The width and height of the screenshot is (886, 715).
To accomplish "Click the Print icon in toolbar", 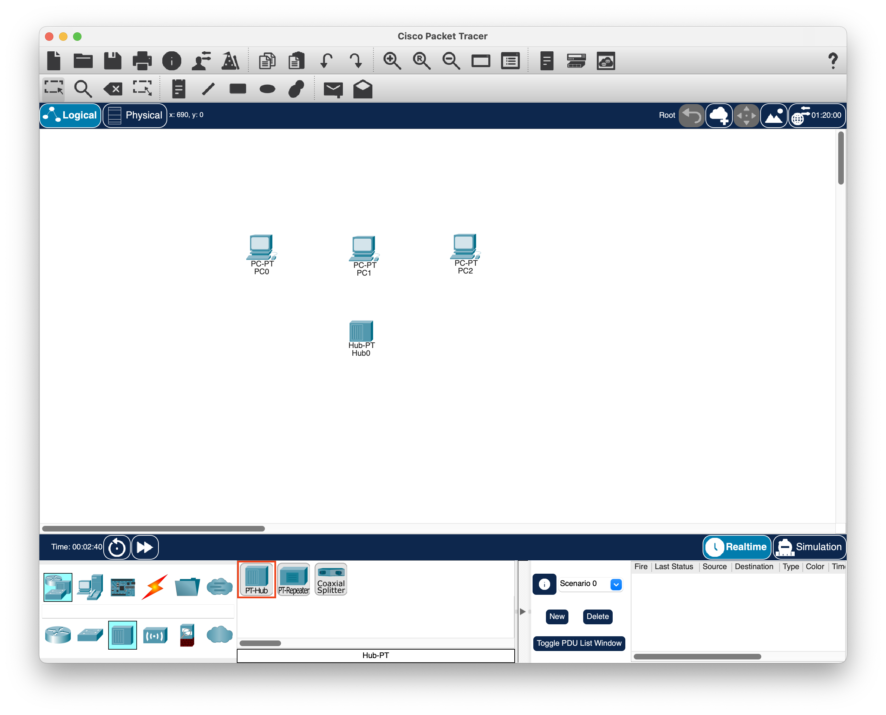I will (x=142, y=61).
